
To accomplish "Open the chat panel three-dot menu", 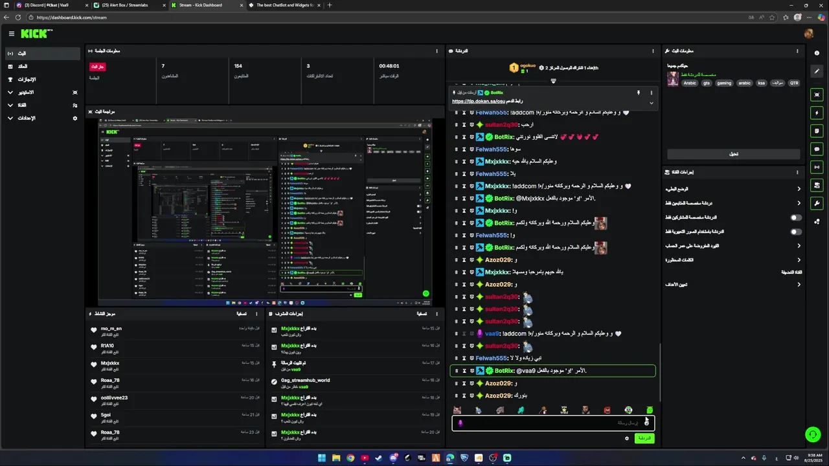I will [653, 50].
